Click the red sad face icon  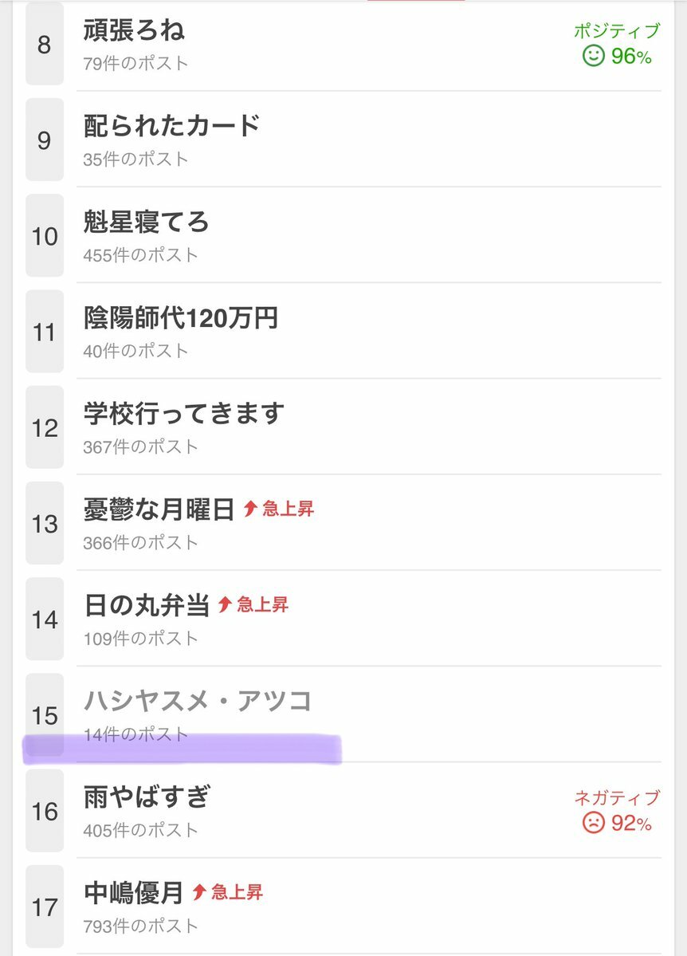[593, 822]
